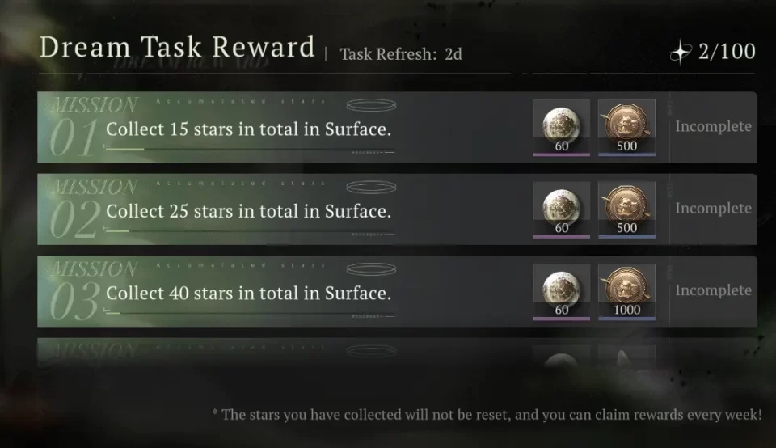Click the Mission 01 progress bar
Image resolution: width=776 pixels, height=448 pixels.
click(242, 150)
